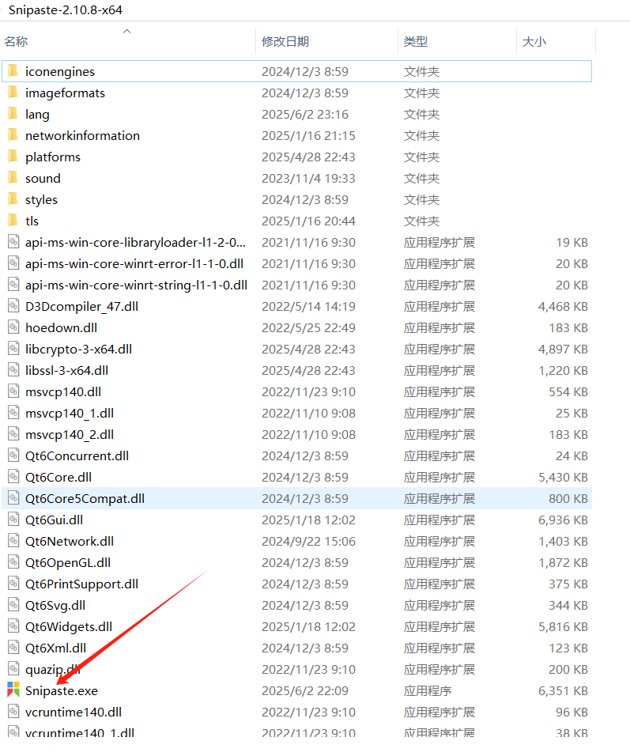The height and width of the screenshot is (756, 630).
Task: Sort files by the 名称 column header
Action: [x=16, y=41]
